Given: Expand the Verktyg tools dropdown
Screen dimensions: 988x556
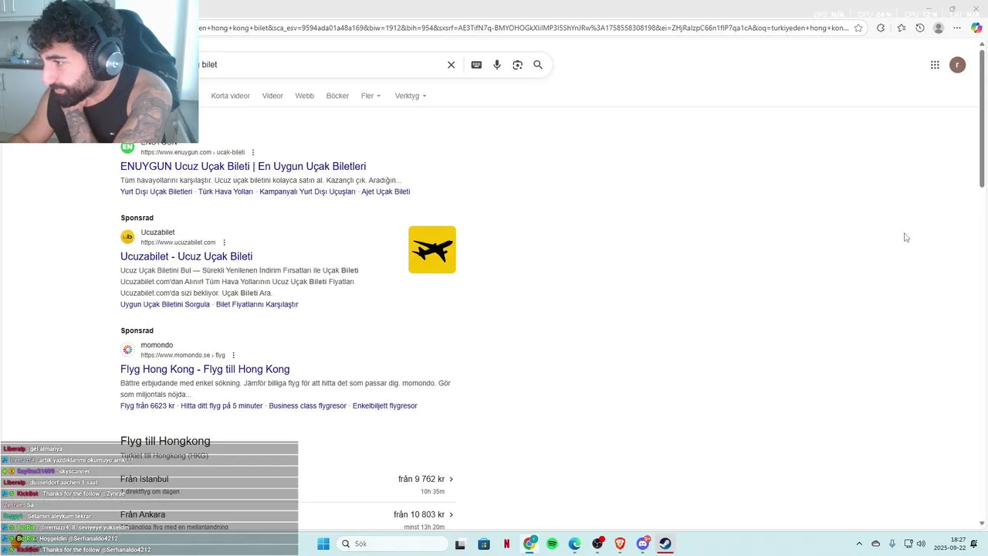Looking at the screenshot, I should pos(411,96).
